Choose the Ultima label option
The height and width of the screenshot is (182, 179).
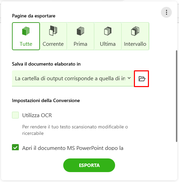tap(108, 44)
